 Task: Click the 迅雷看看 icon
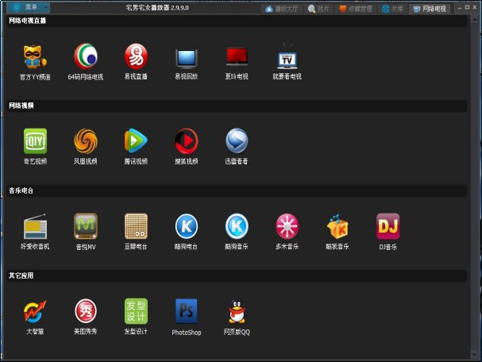pyautogui.click(x=237, y=141)
